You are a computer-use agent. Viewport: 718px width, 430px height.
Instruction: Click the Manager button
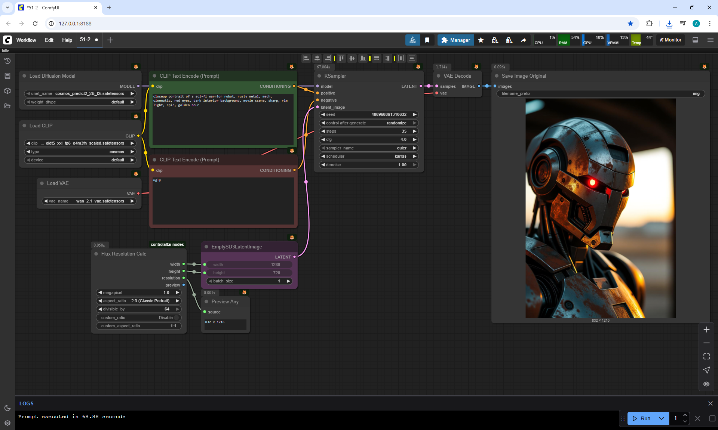(x=455, y=40)
